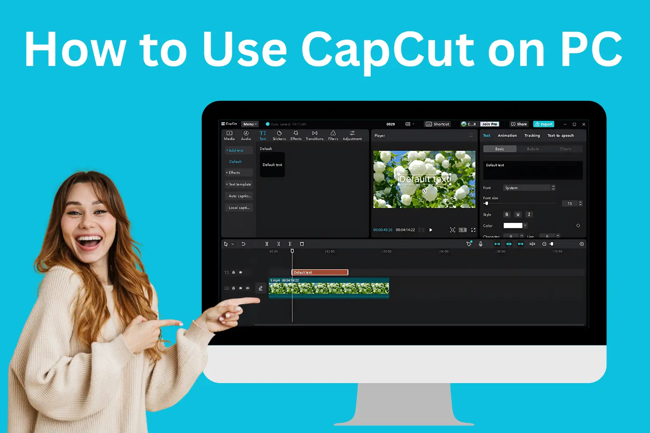Click the white text color swatch
The width and height of the screenshot is (650, 433).
(x=513, y=225)
